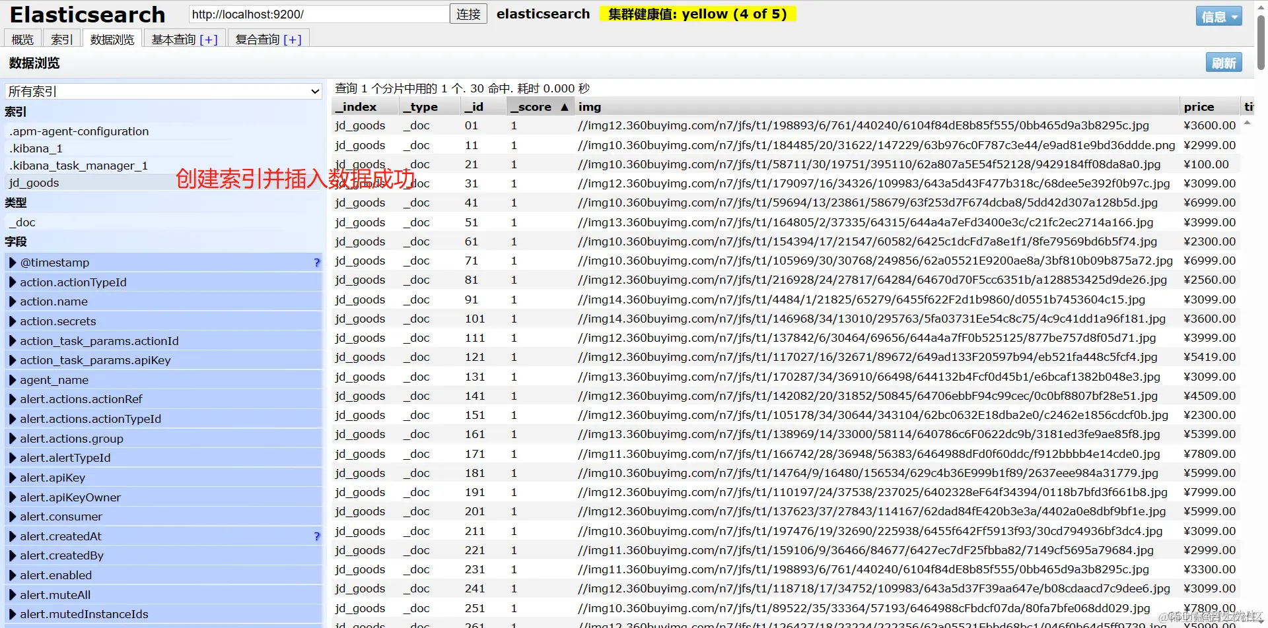
Task: Click the results table scroll-up arrow
Action: [x=1248, y=123]
